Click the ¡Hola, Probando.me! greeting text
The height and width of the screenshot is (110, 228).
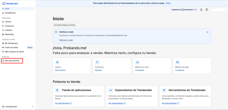(70, 48)
